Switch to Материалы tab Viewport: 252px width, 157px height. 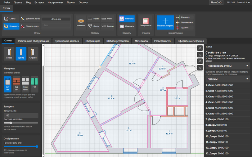click(x=141, y=41)
